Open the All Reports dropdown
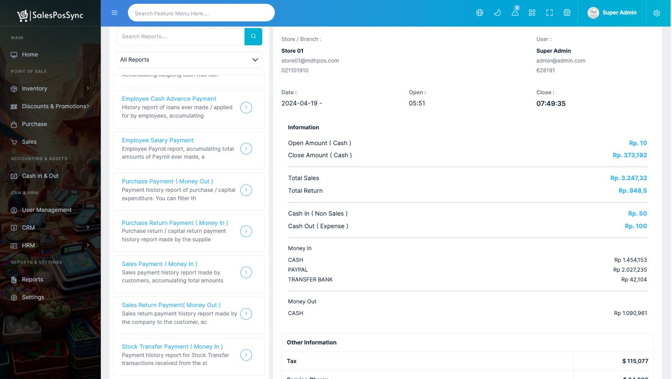Screen dimensions: 672x379 point(189,60)
